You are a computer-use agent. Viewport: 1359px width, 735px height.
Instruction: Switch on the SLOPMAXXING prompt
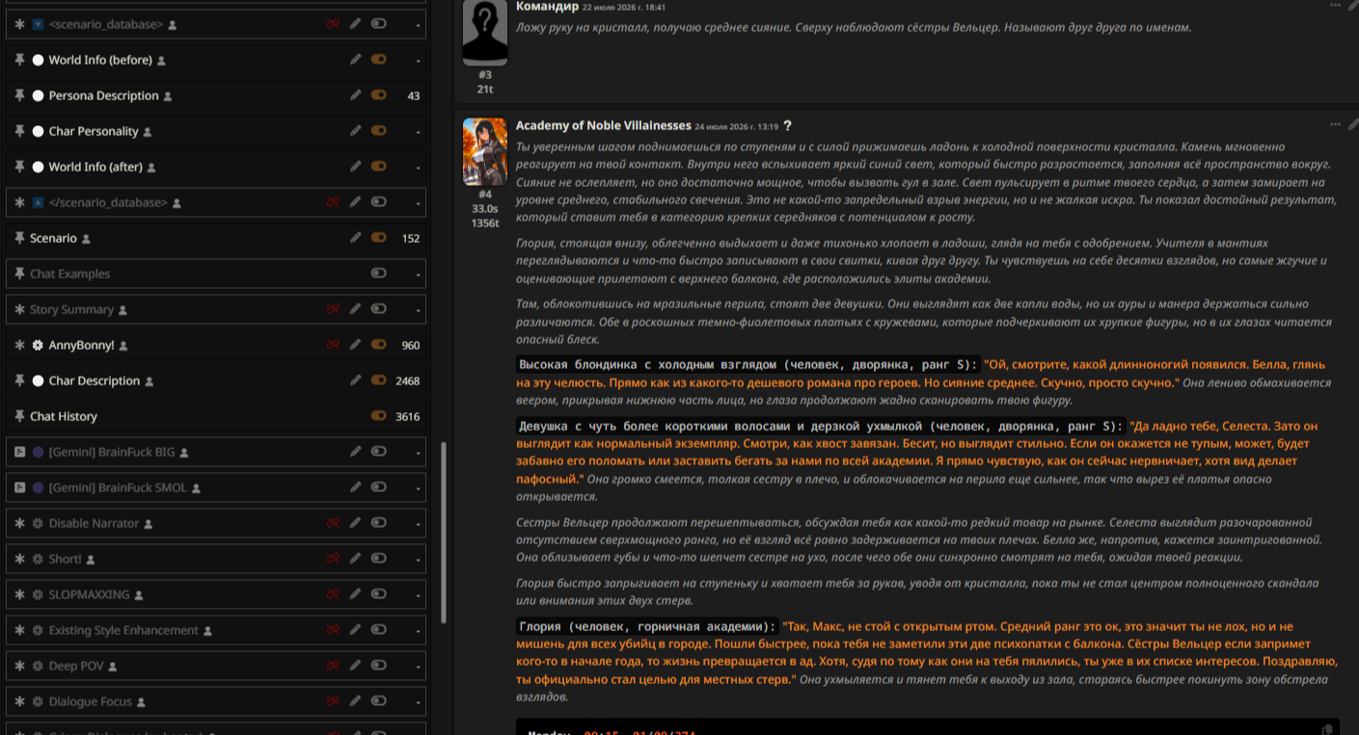tap(379, 594)
